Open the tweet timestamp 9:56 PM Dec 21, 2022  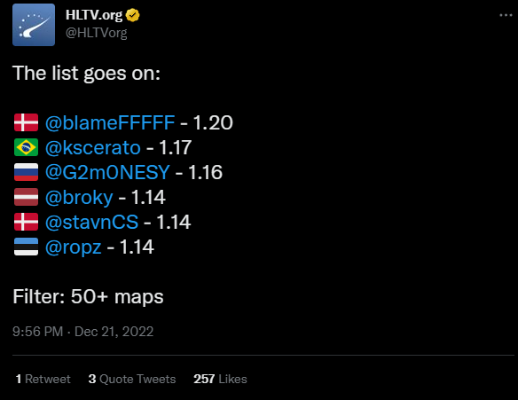(x=82, y=332)
